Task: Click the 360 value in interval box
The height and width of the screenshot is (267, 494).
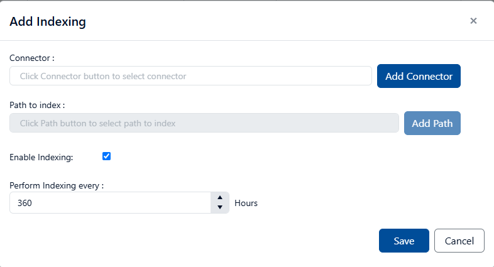Action: pos(25,203)
